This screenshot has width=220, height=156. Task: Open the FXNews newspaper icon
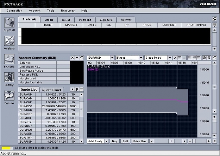[x=9, y=59]
